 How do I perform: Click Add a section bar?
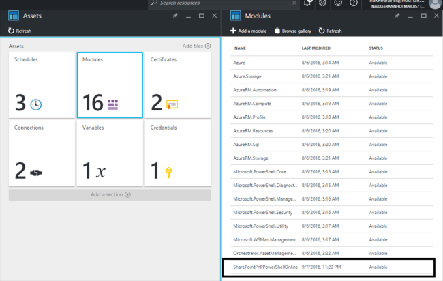[x=110, y=194]
